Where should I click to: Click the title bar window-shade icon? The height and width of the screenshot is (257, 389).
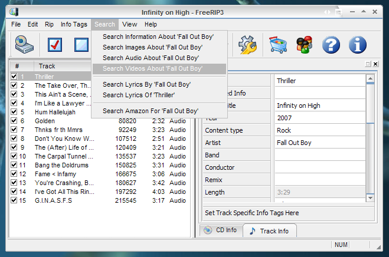click(x=339, y=12)
